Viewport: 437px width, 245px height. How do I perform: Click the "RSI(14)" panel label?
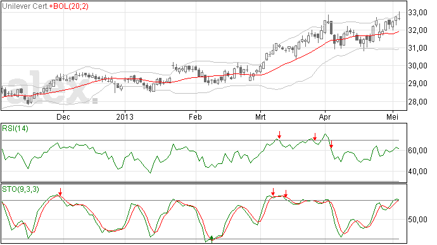[x=15, y=129]
